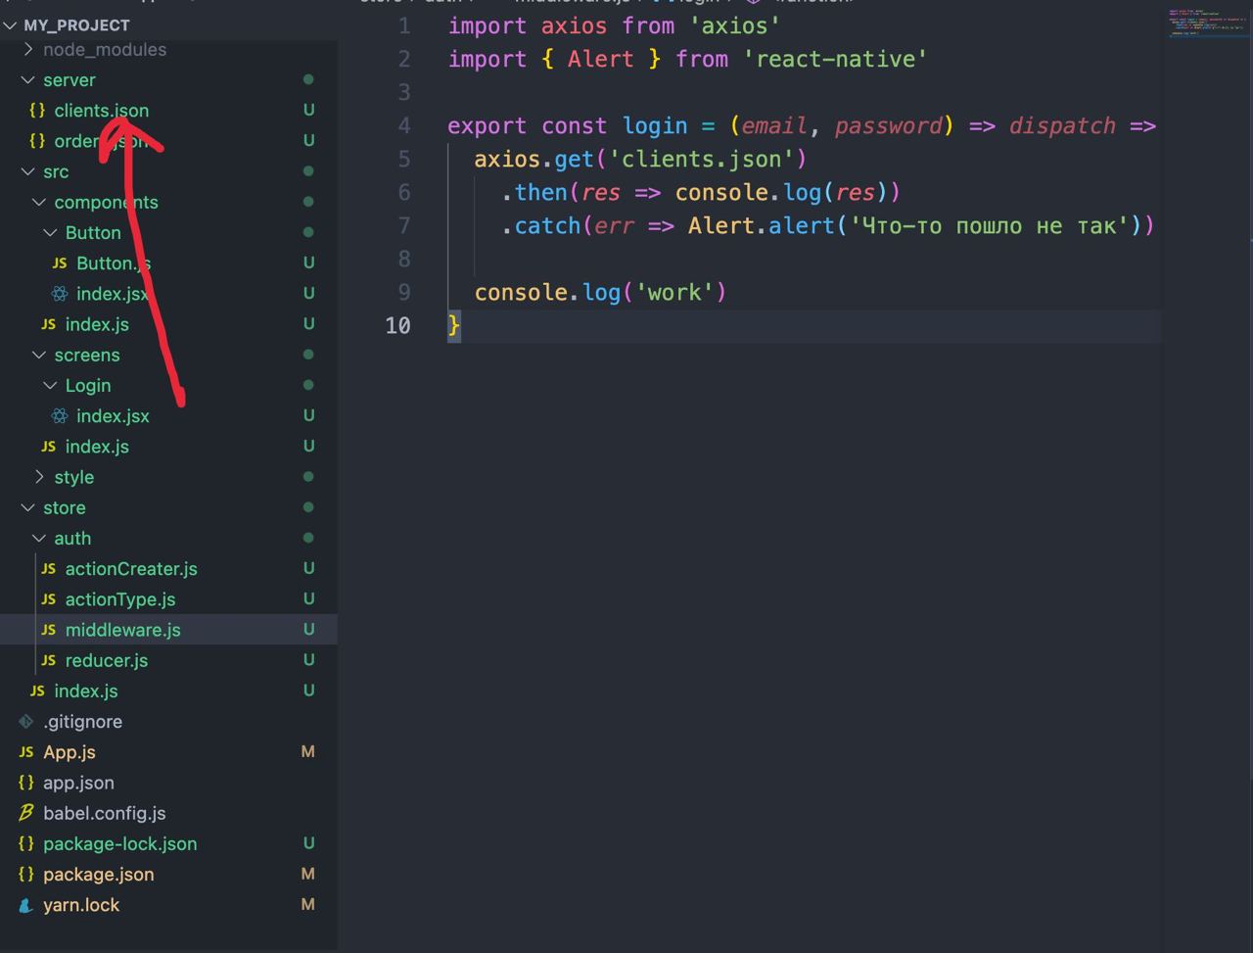Click the braces icon beside package-lock.json
The width and height of the screenshot is (1253, 953).
coord(26,843)
